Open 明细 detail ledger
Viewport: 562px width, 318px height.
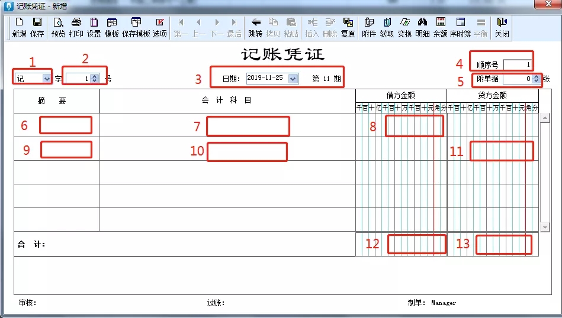[x=422, y=28]
